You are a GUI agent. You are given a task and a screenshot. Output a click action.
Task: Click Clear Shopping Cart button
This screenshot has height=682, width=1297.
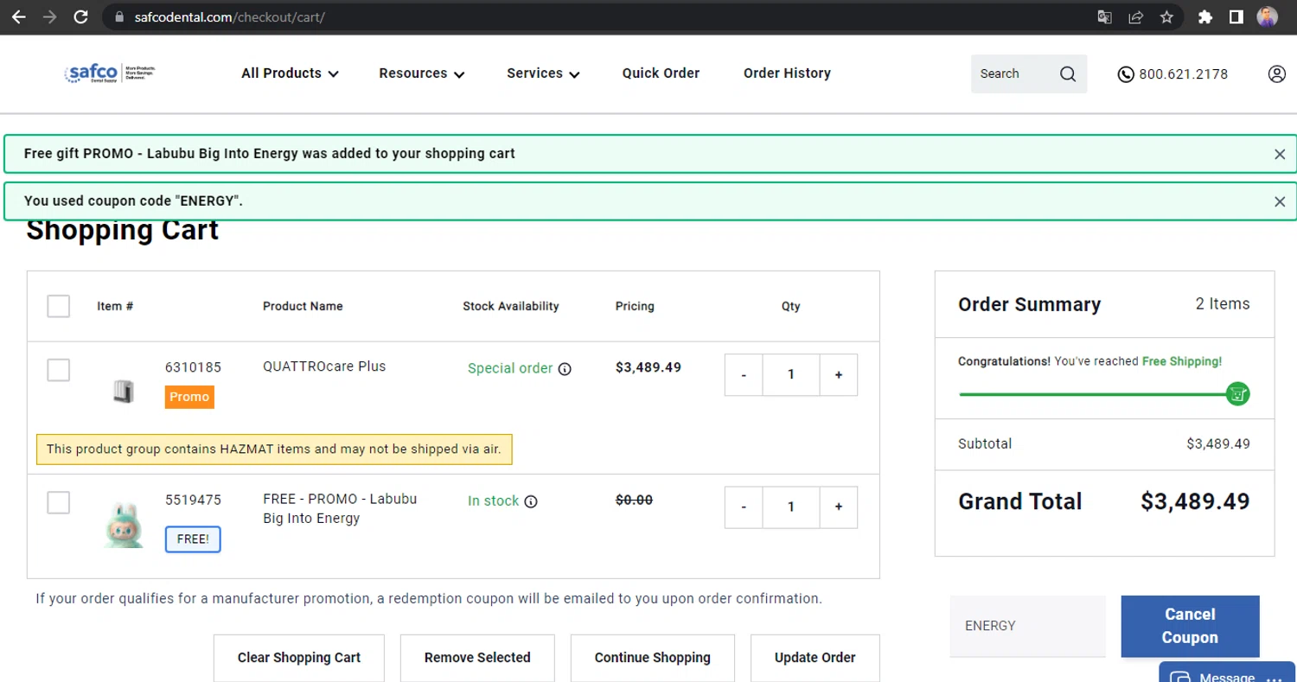[x=299, y=658]
